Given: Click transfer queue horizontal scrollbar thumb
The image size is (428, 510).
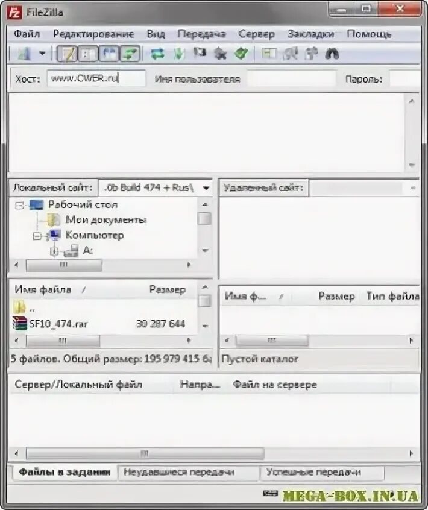Looking at the screenshot, I should tap(145, 453).
